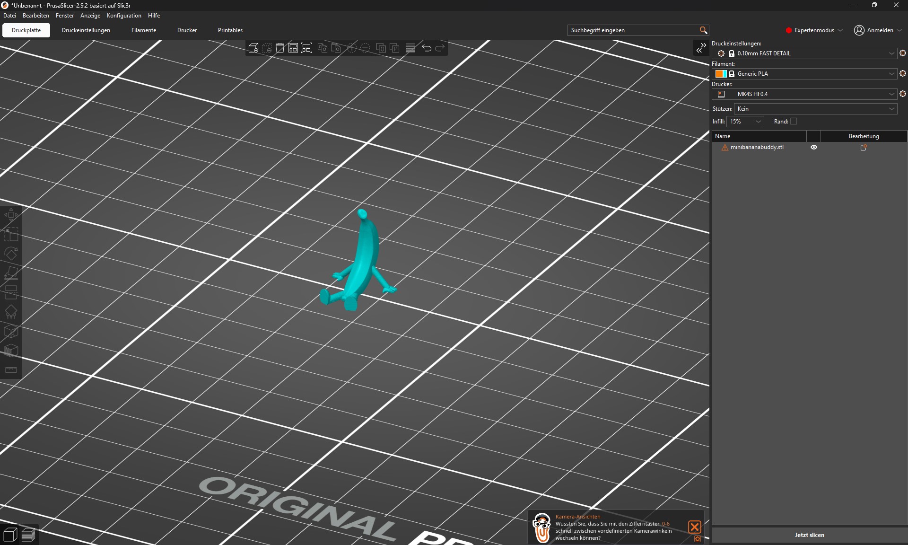
Task: Switch to the Filamente tab
Action: [x=144, y=30]
